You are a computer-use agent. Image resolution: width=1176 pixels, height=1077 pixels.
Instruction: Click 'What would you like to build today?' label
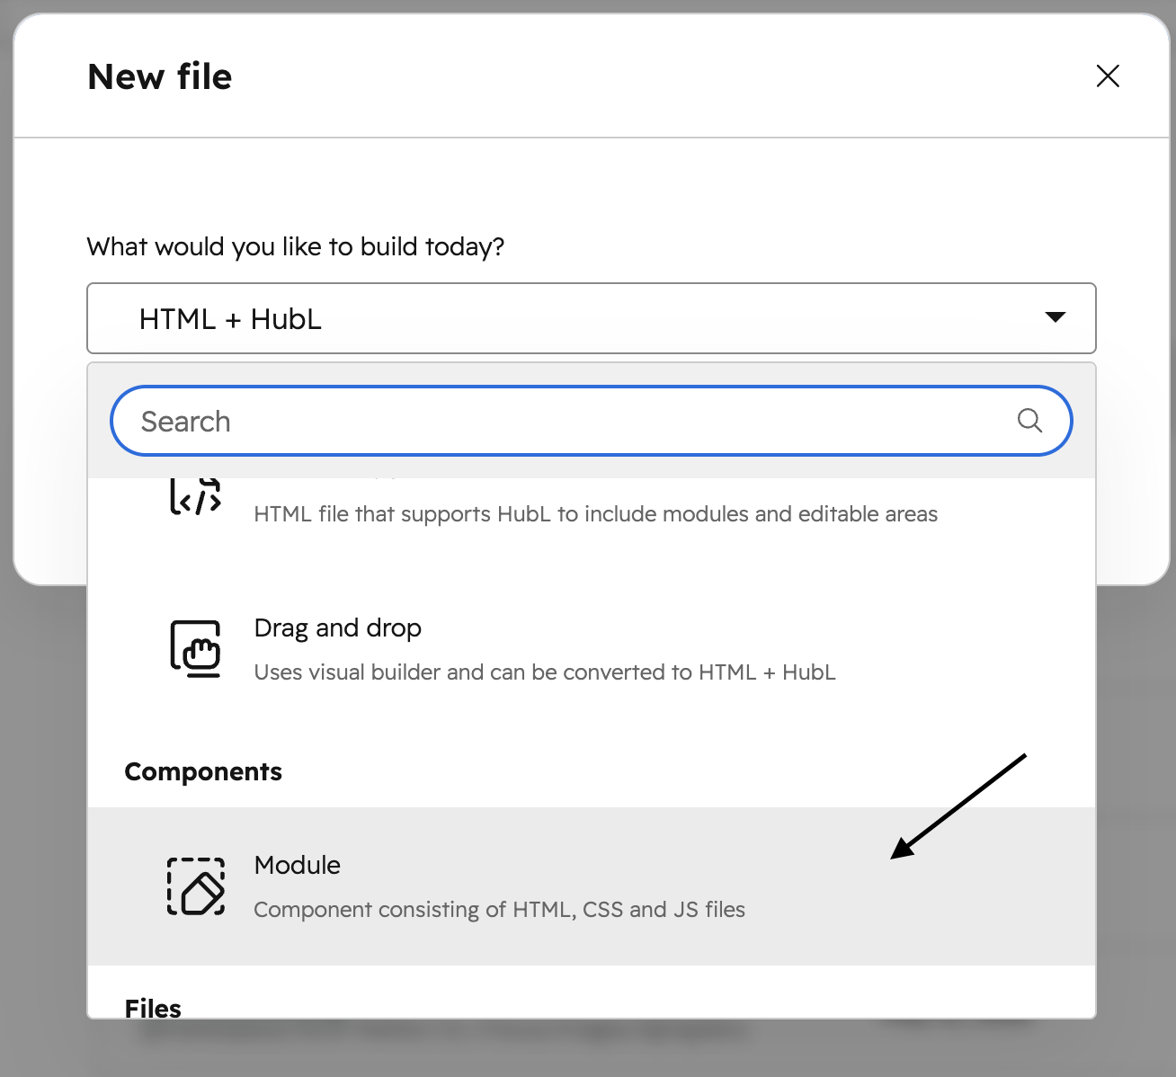pos(296,246)
